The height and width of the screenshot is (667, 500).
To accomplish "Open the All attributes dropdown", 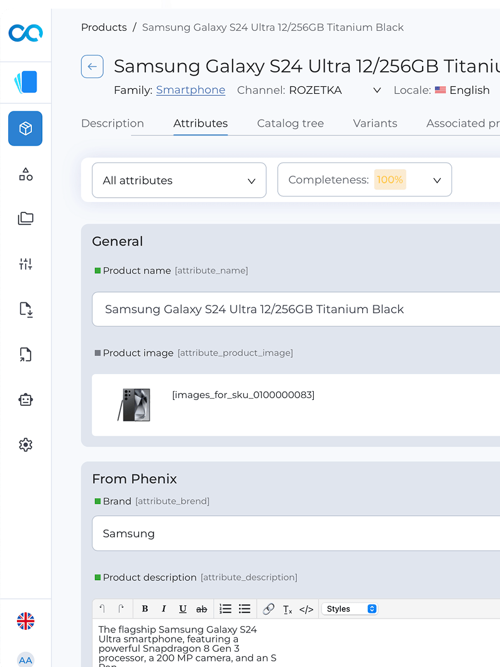I will point(179,180).
